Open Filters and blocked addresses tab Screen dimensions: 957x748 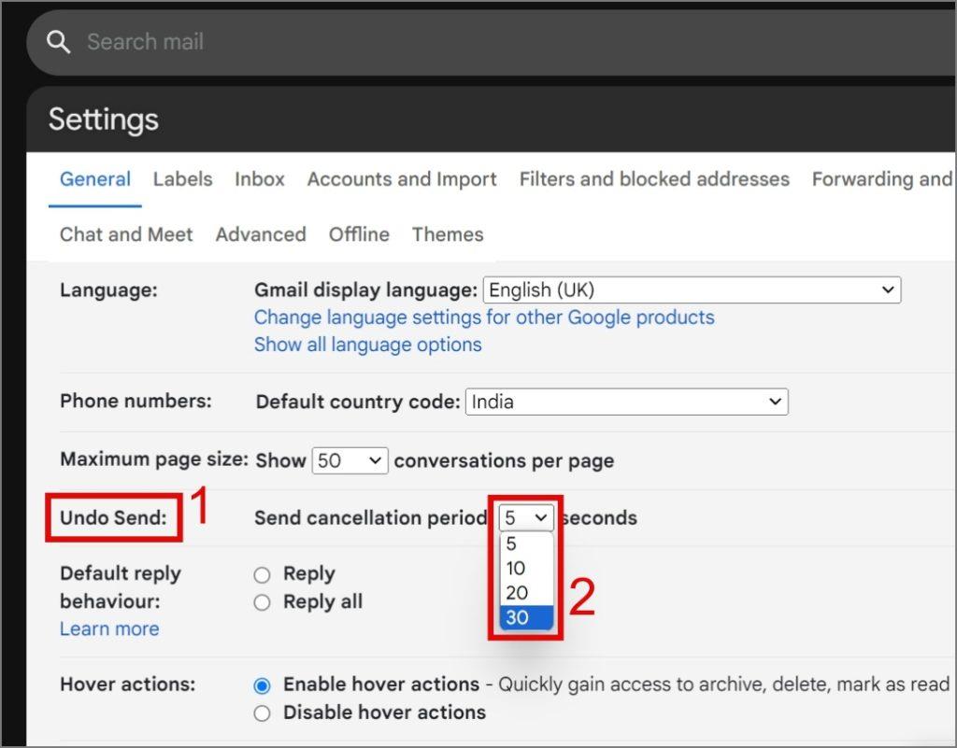click(x=654, y=179)
